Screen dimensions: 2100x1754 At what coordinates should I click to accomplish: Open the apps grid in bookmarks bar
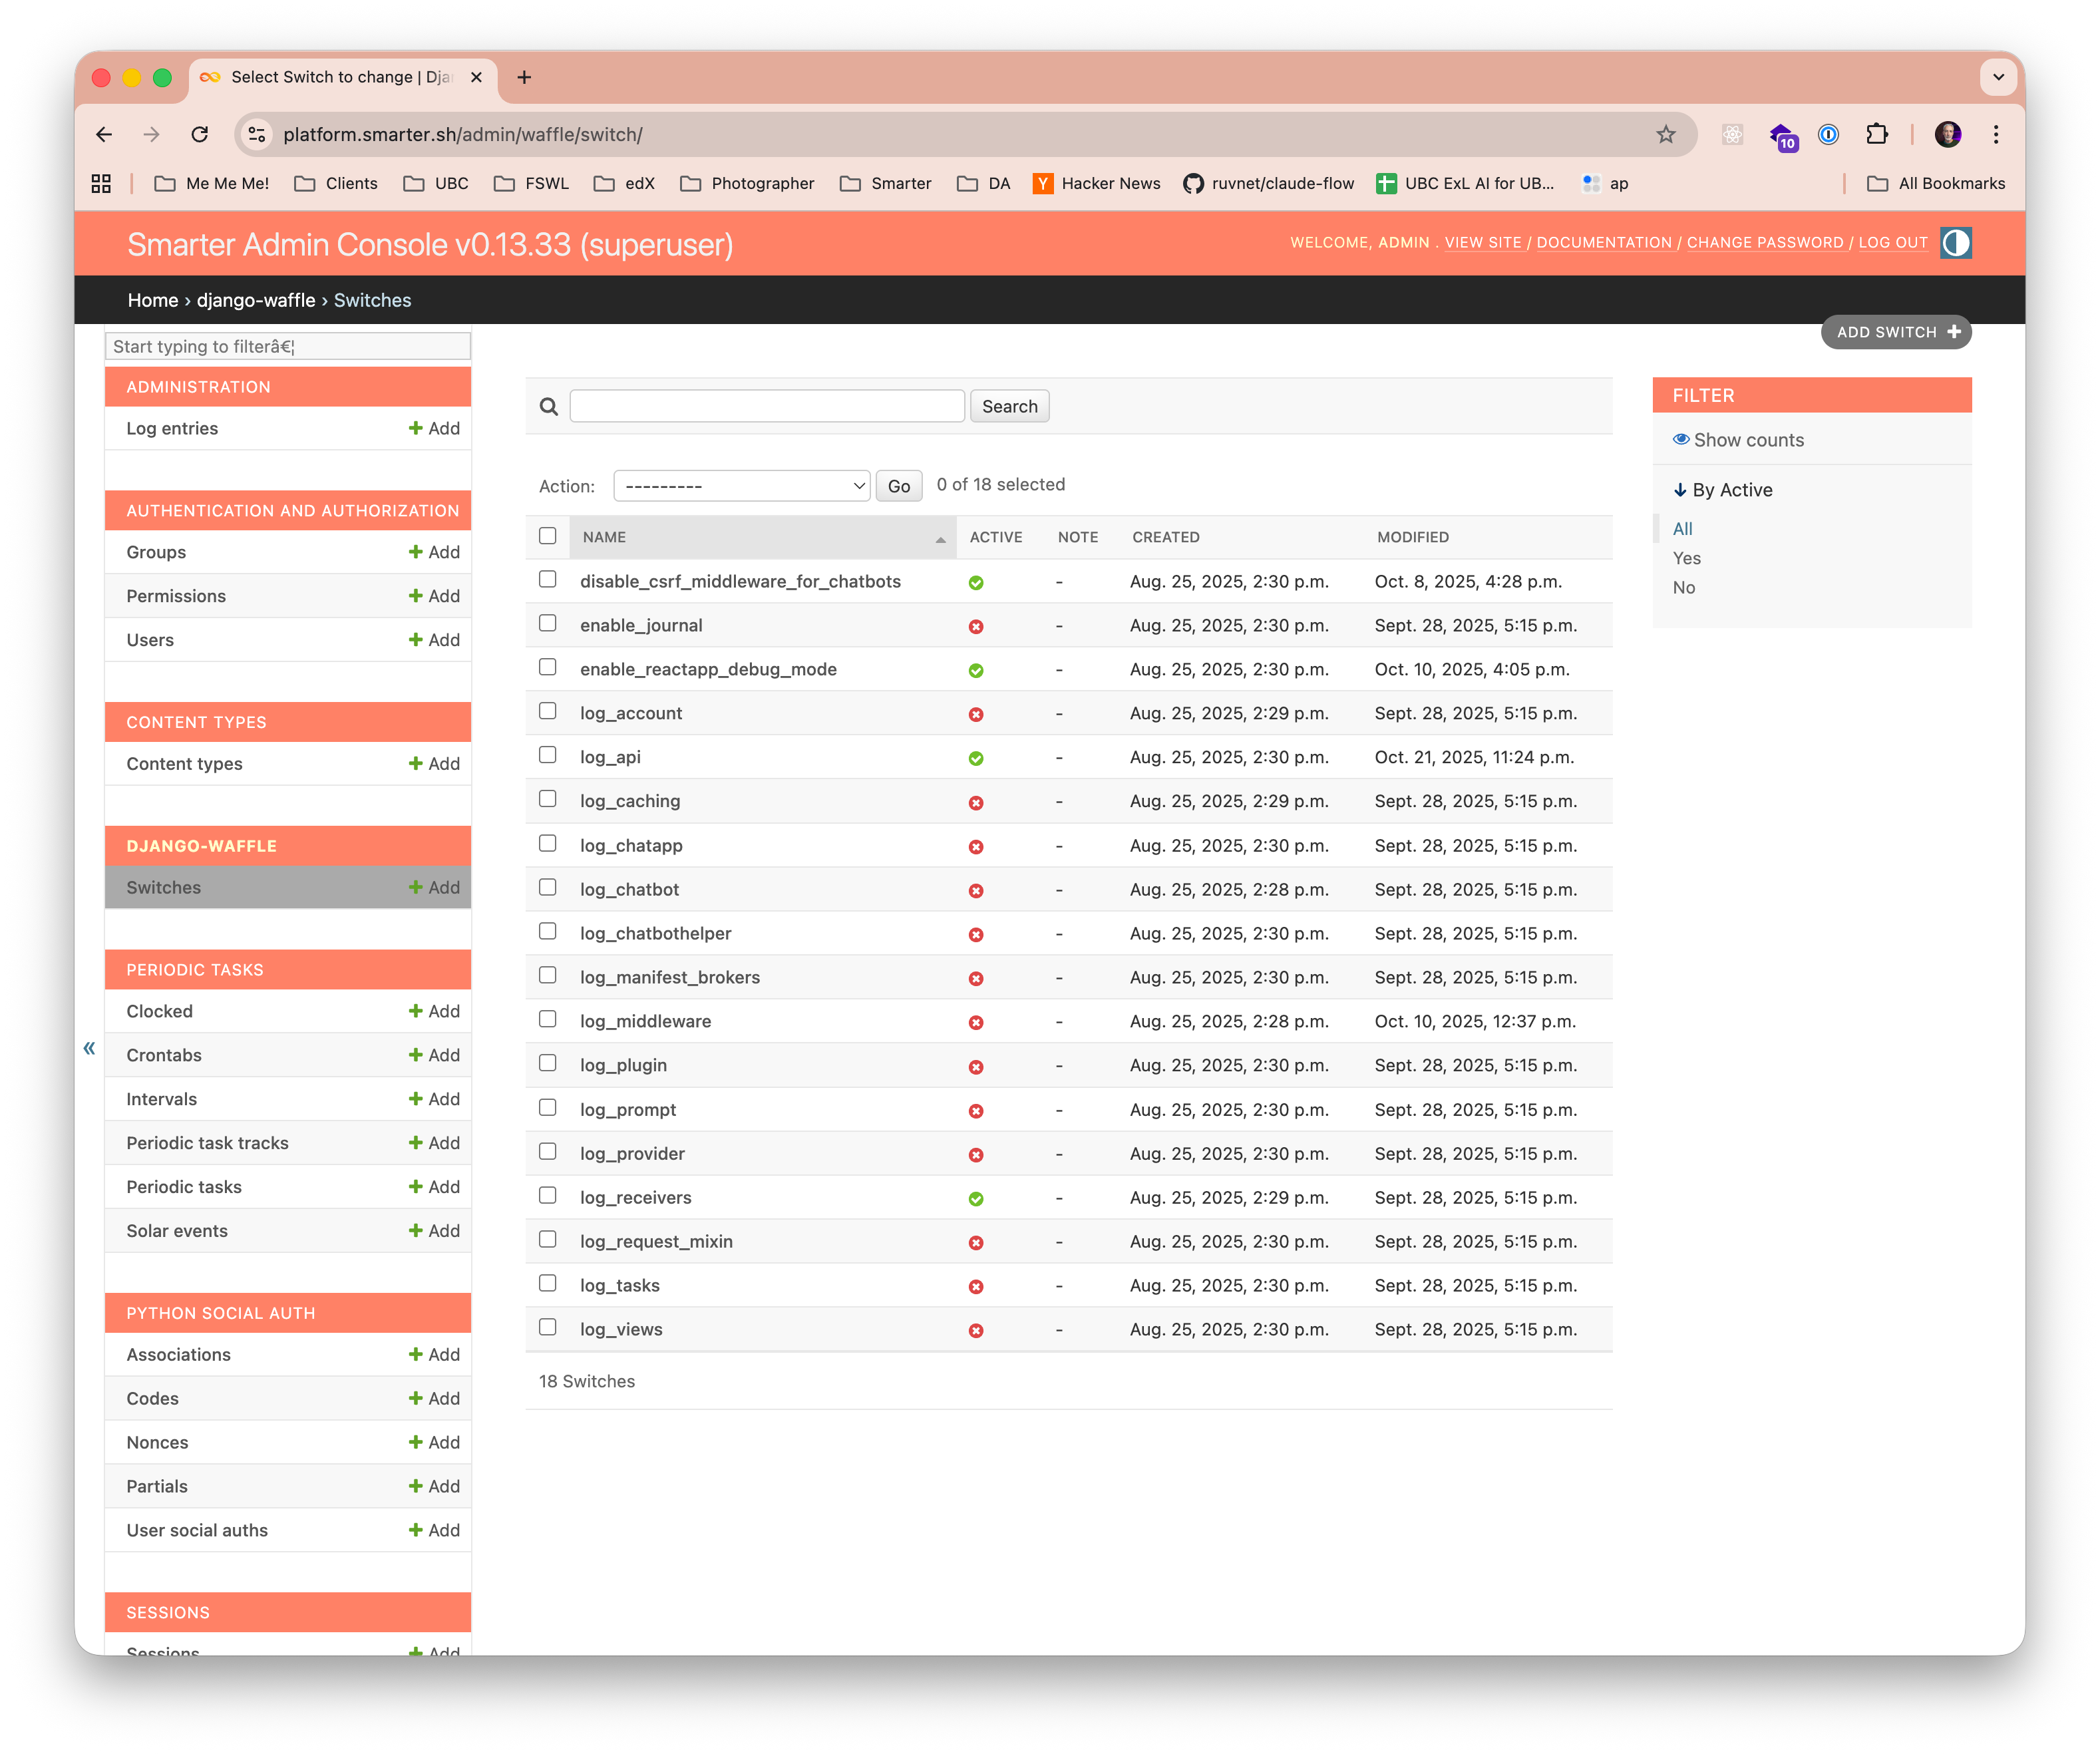click(x=101, y=183)
